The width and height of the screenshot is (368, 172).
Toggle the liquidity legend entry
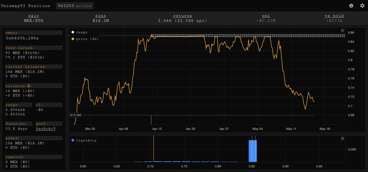(x=84, y=140)
